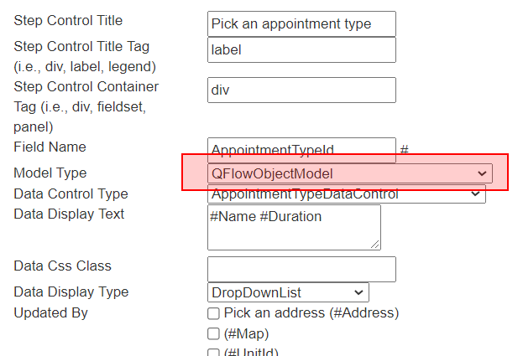Click the Data Css Class label
The image size is (523, 356).
pyautogui.click(x=62, y=266)
